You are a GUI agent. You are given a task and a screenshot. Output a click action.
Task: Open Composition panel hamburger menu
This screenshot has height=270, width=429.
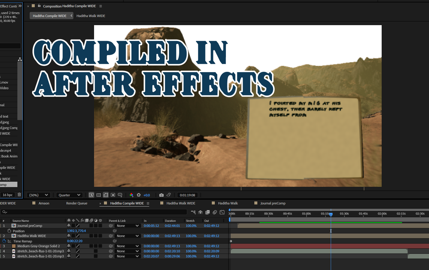pos(101,6)
